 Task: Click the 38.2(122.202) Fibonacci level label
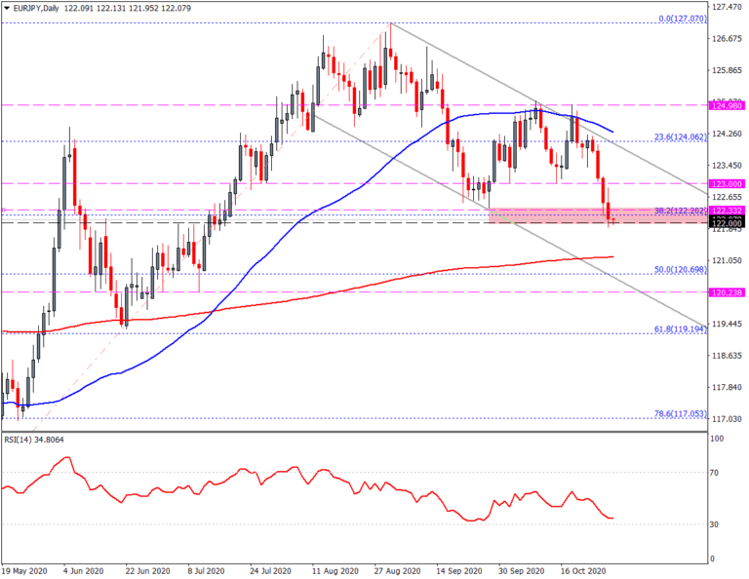click(x=681, y=211)
